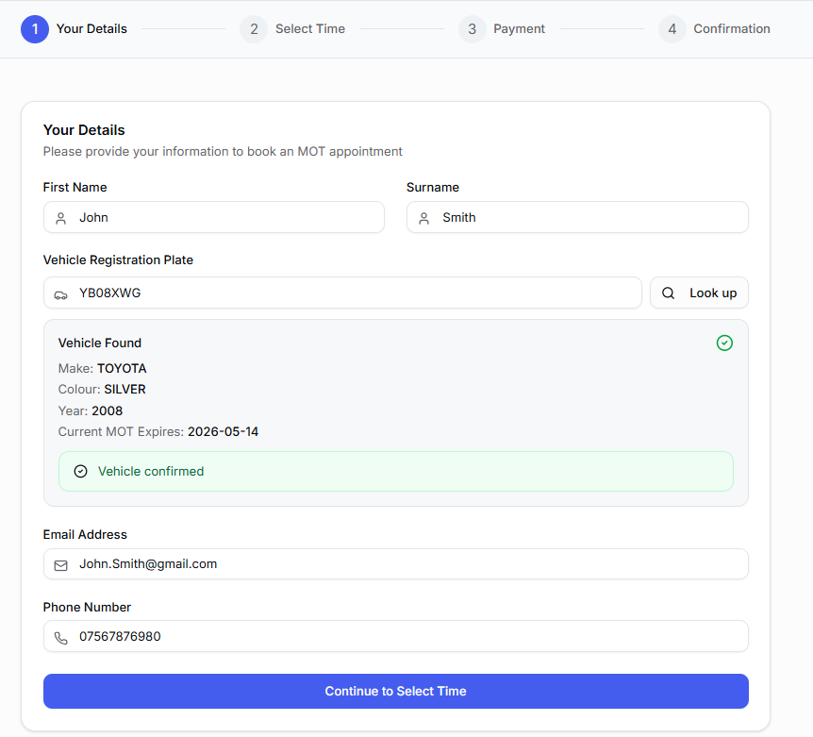The image size is (813, 737).
Task: Select the Surname input showing Smith
Action: 577,217
